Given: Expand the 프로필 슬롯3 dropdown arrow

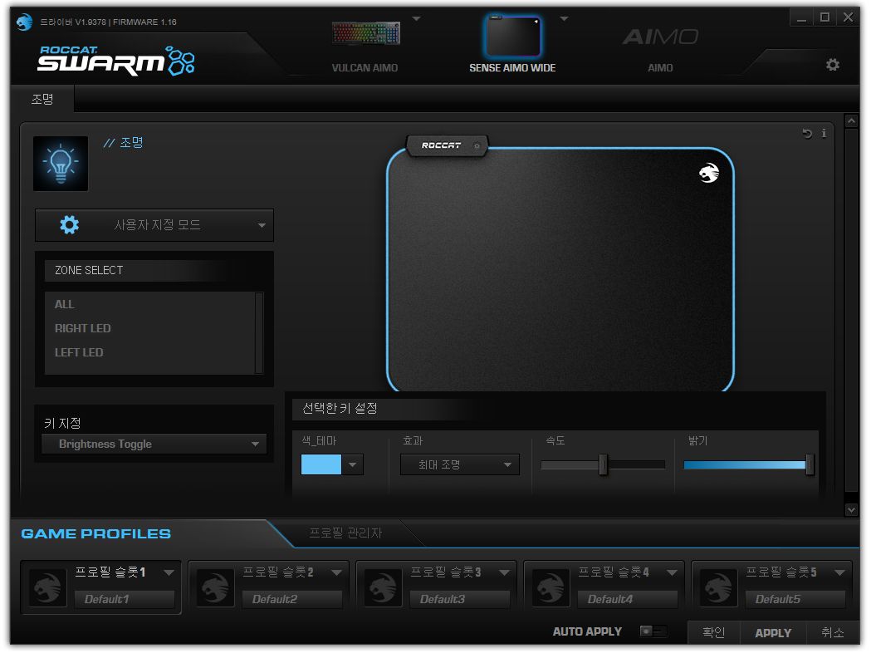Looking at the screenshot, I should click(504, 572).
